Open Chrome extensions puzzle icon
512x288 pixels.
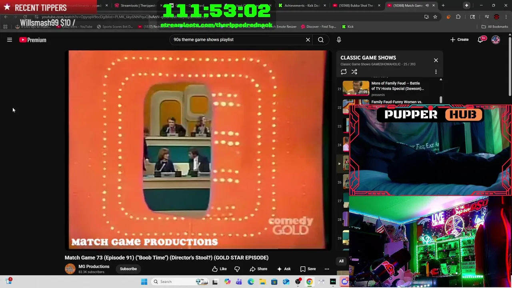tap(458, 17)
